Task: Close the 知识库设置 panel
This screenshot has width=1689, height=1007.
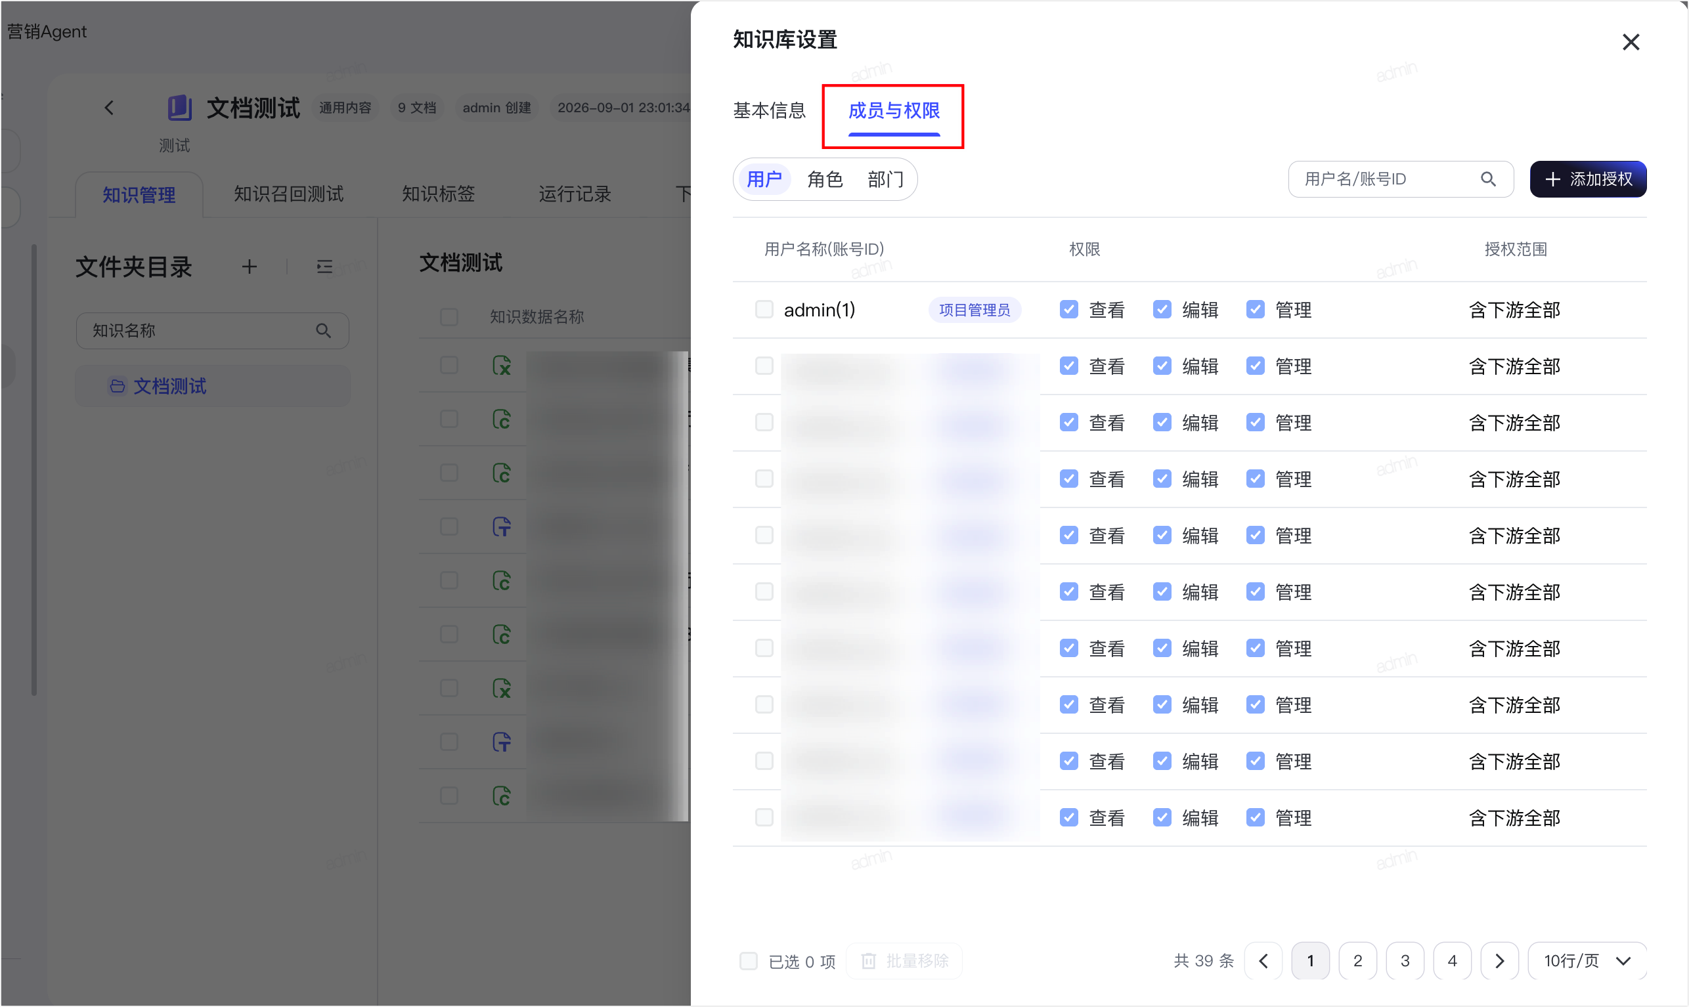Action: [1630, 42]
